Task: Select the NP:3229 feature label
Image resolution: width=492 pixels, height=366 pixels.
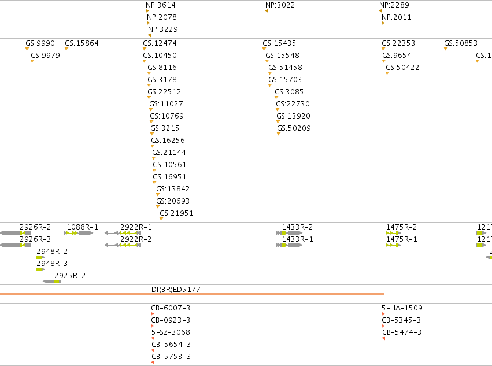Action: (163, 29)
